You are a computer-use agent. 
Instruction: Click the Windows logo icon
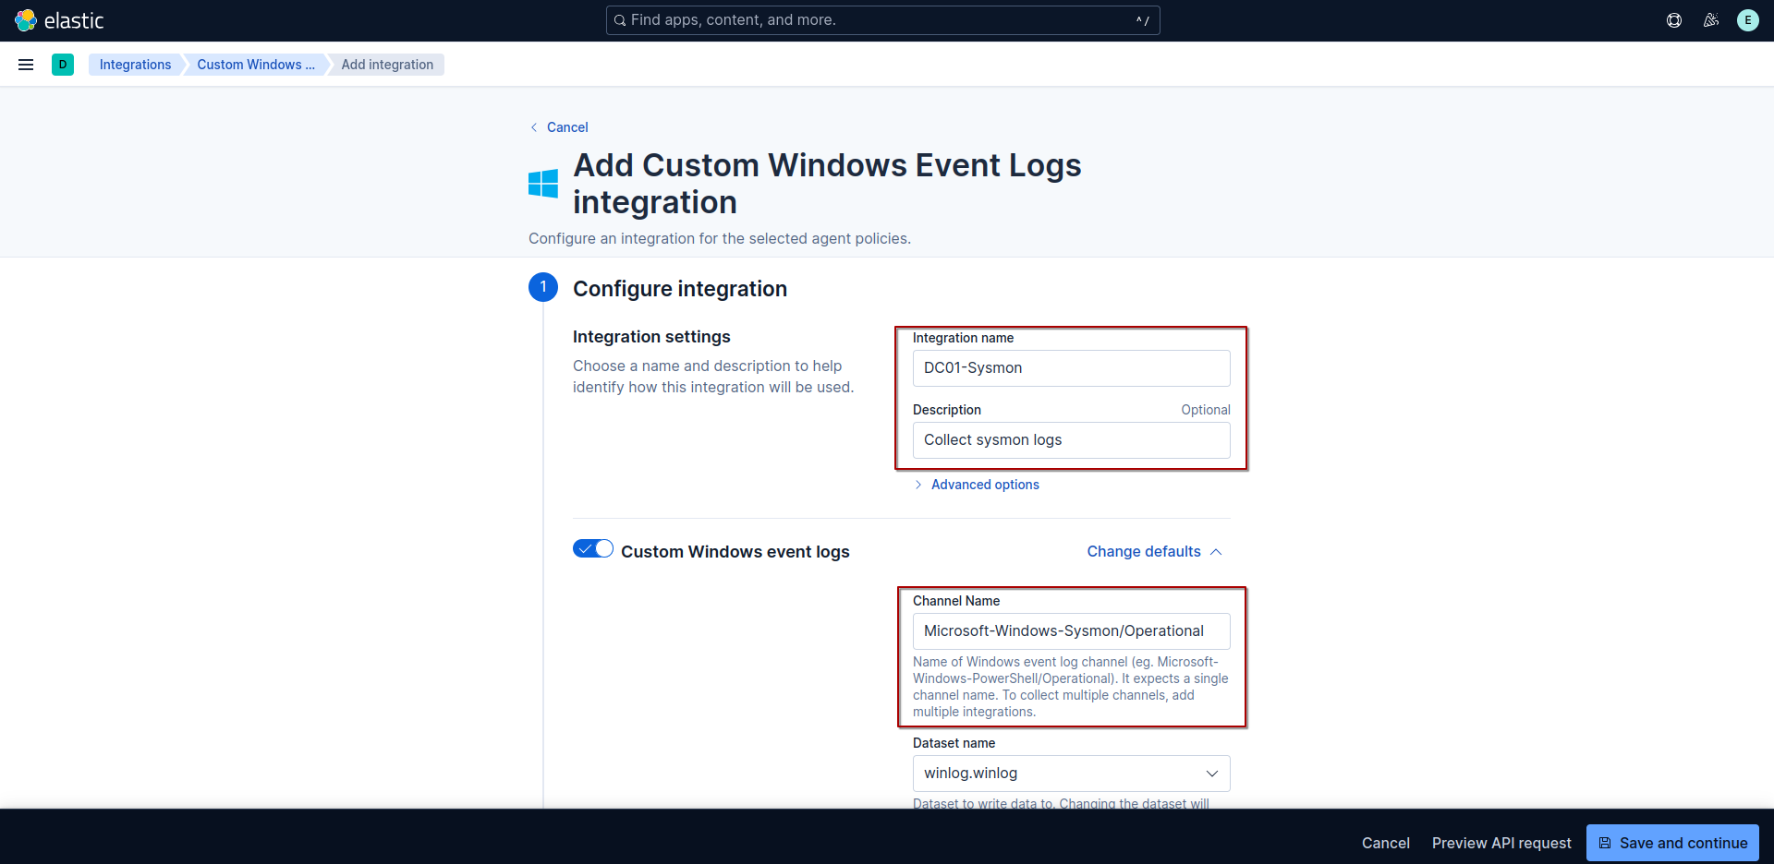pyautogui.click(x=543, y=184)
